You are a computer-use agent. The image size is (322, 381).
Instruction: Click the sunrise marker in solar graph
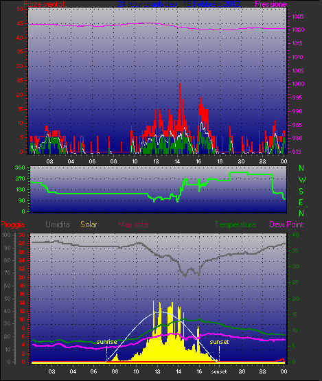(106, 342)
